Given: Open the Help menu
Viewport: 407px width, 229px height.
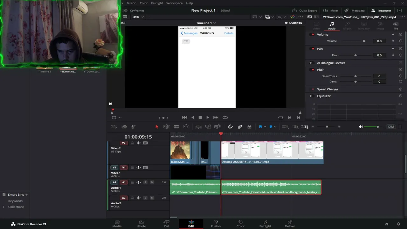Looking at the screenshot, I should [190, 3].
